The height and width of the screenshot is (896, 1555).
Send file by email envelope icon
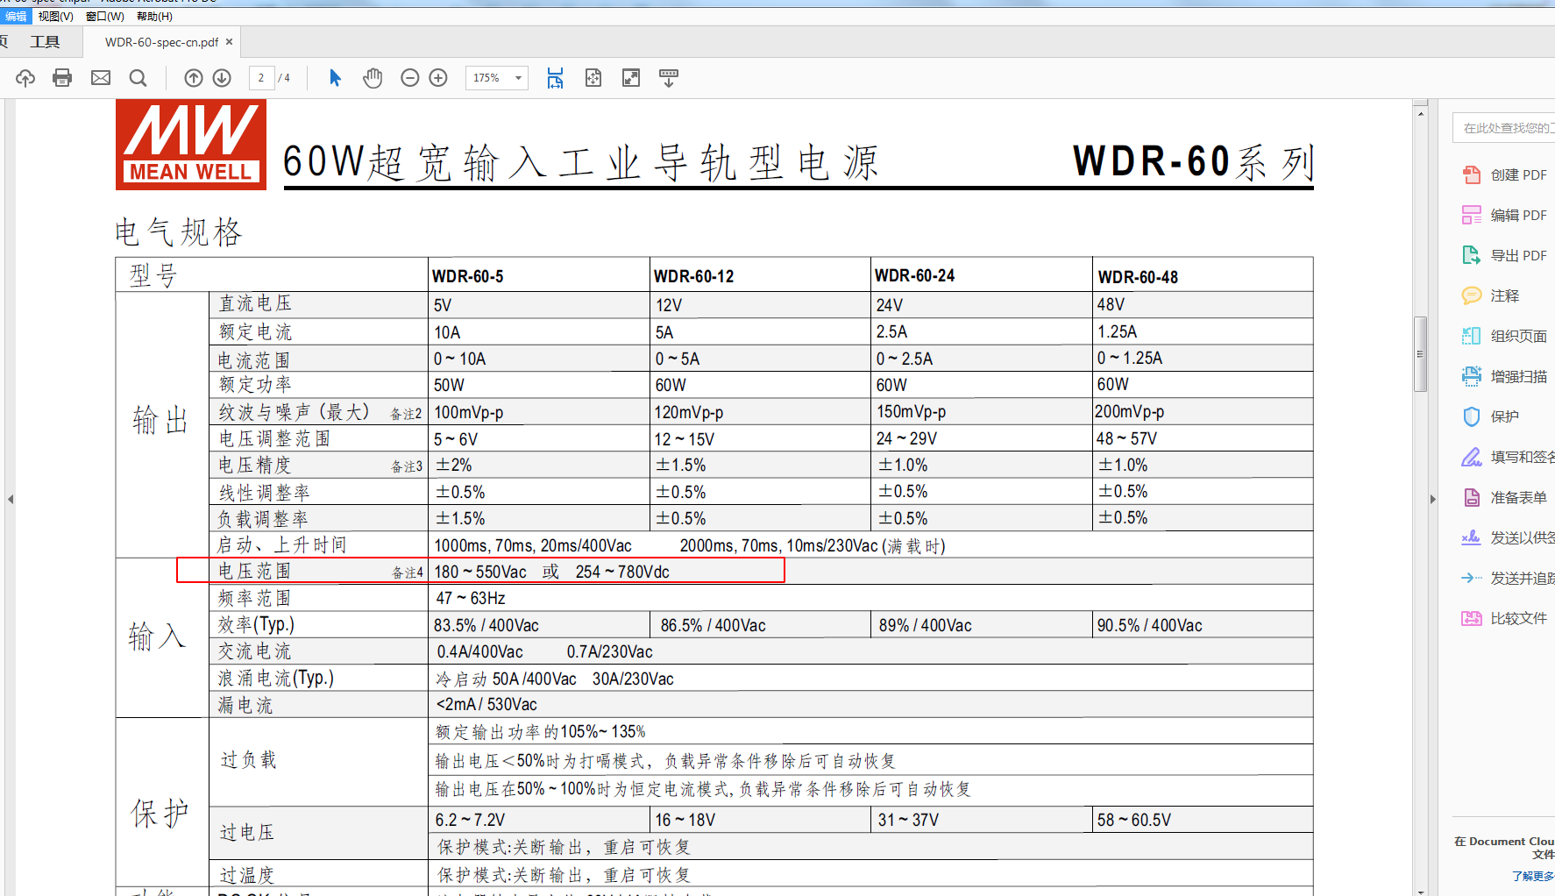(101, 78)
